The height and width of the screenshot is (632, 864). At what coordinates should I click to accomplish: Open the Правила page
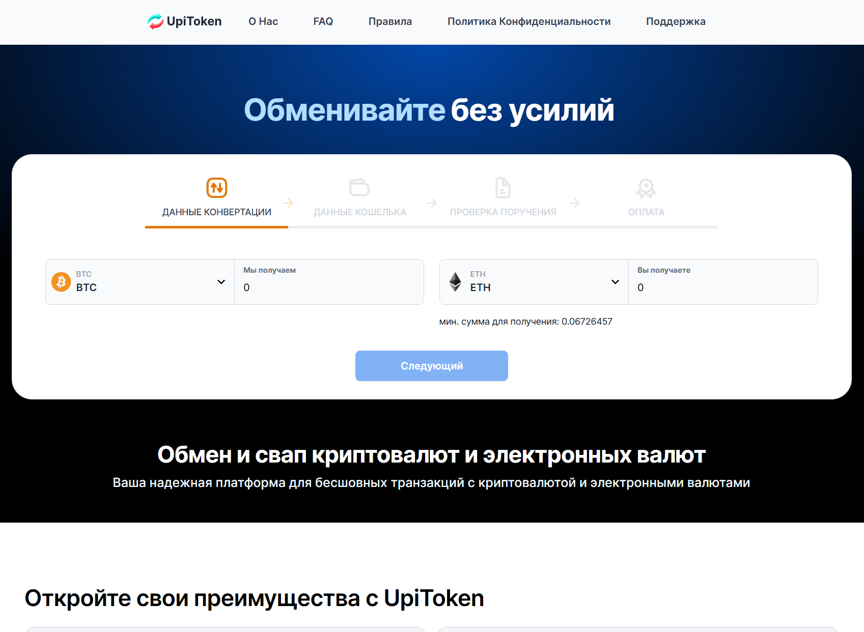coord(390,21)
